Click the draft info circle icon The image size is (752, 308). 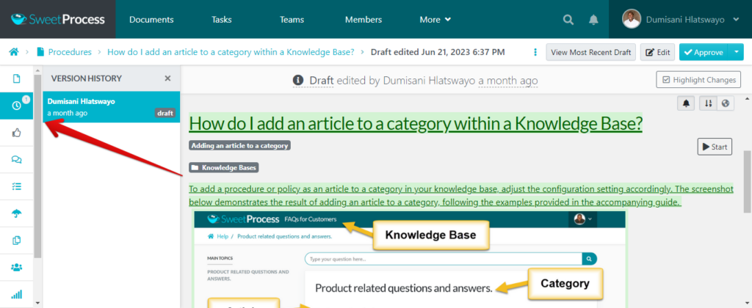(x=298, y=80)
